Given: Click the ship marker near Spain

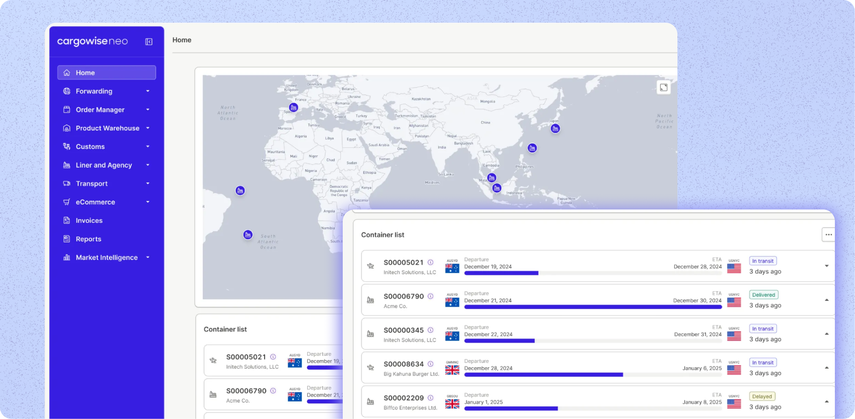Looking at the screenshot, I should click(x=293, y=107).
